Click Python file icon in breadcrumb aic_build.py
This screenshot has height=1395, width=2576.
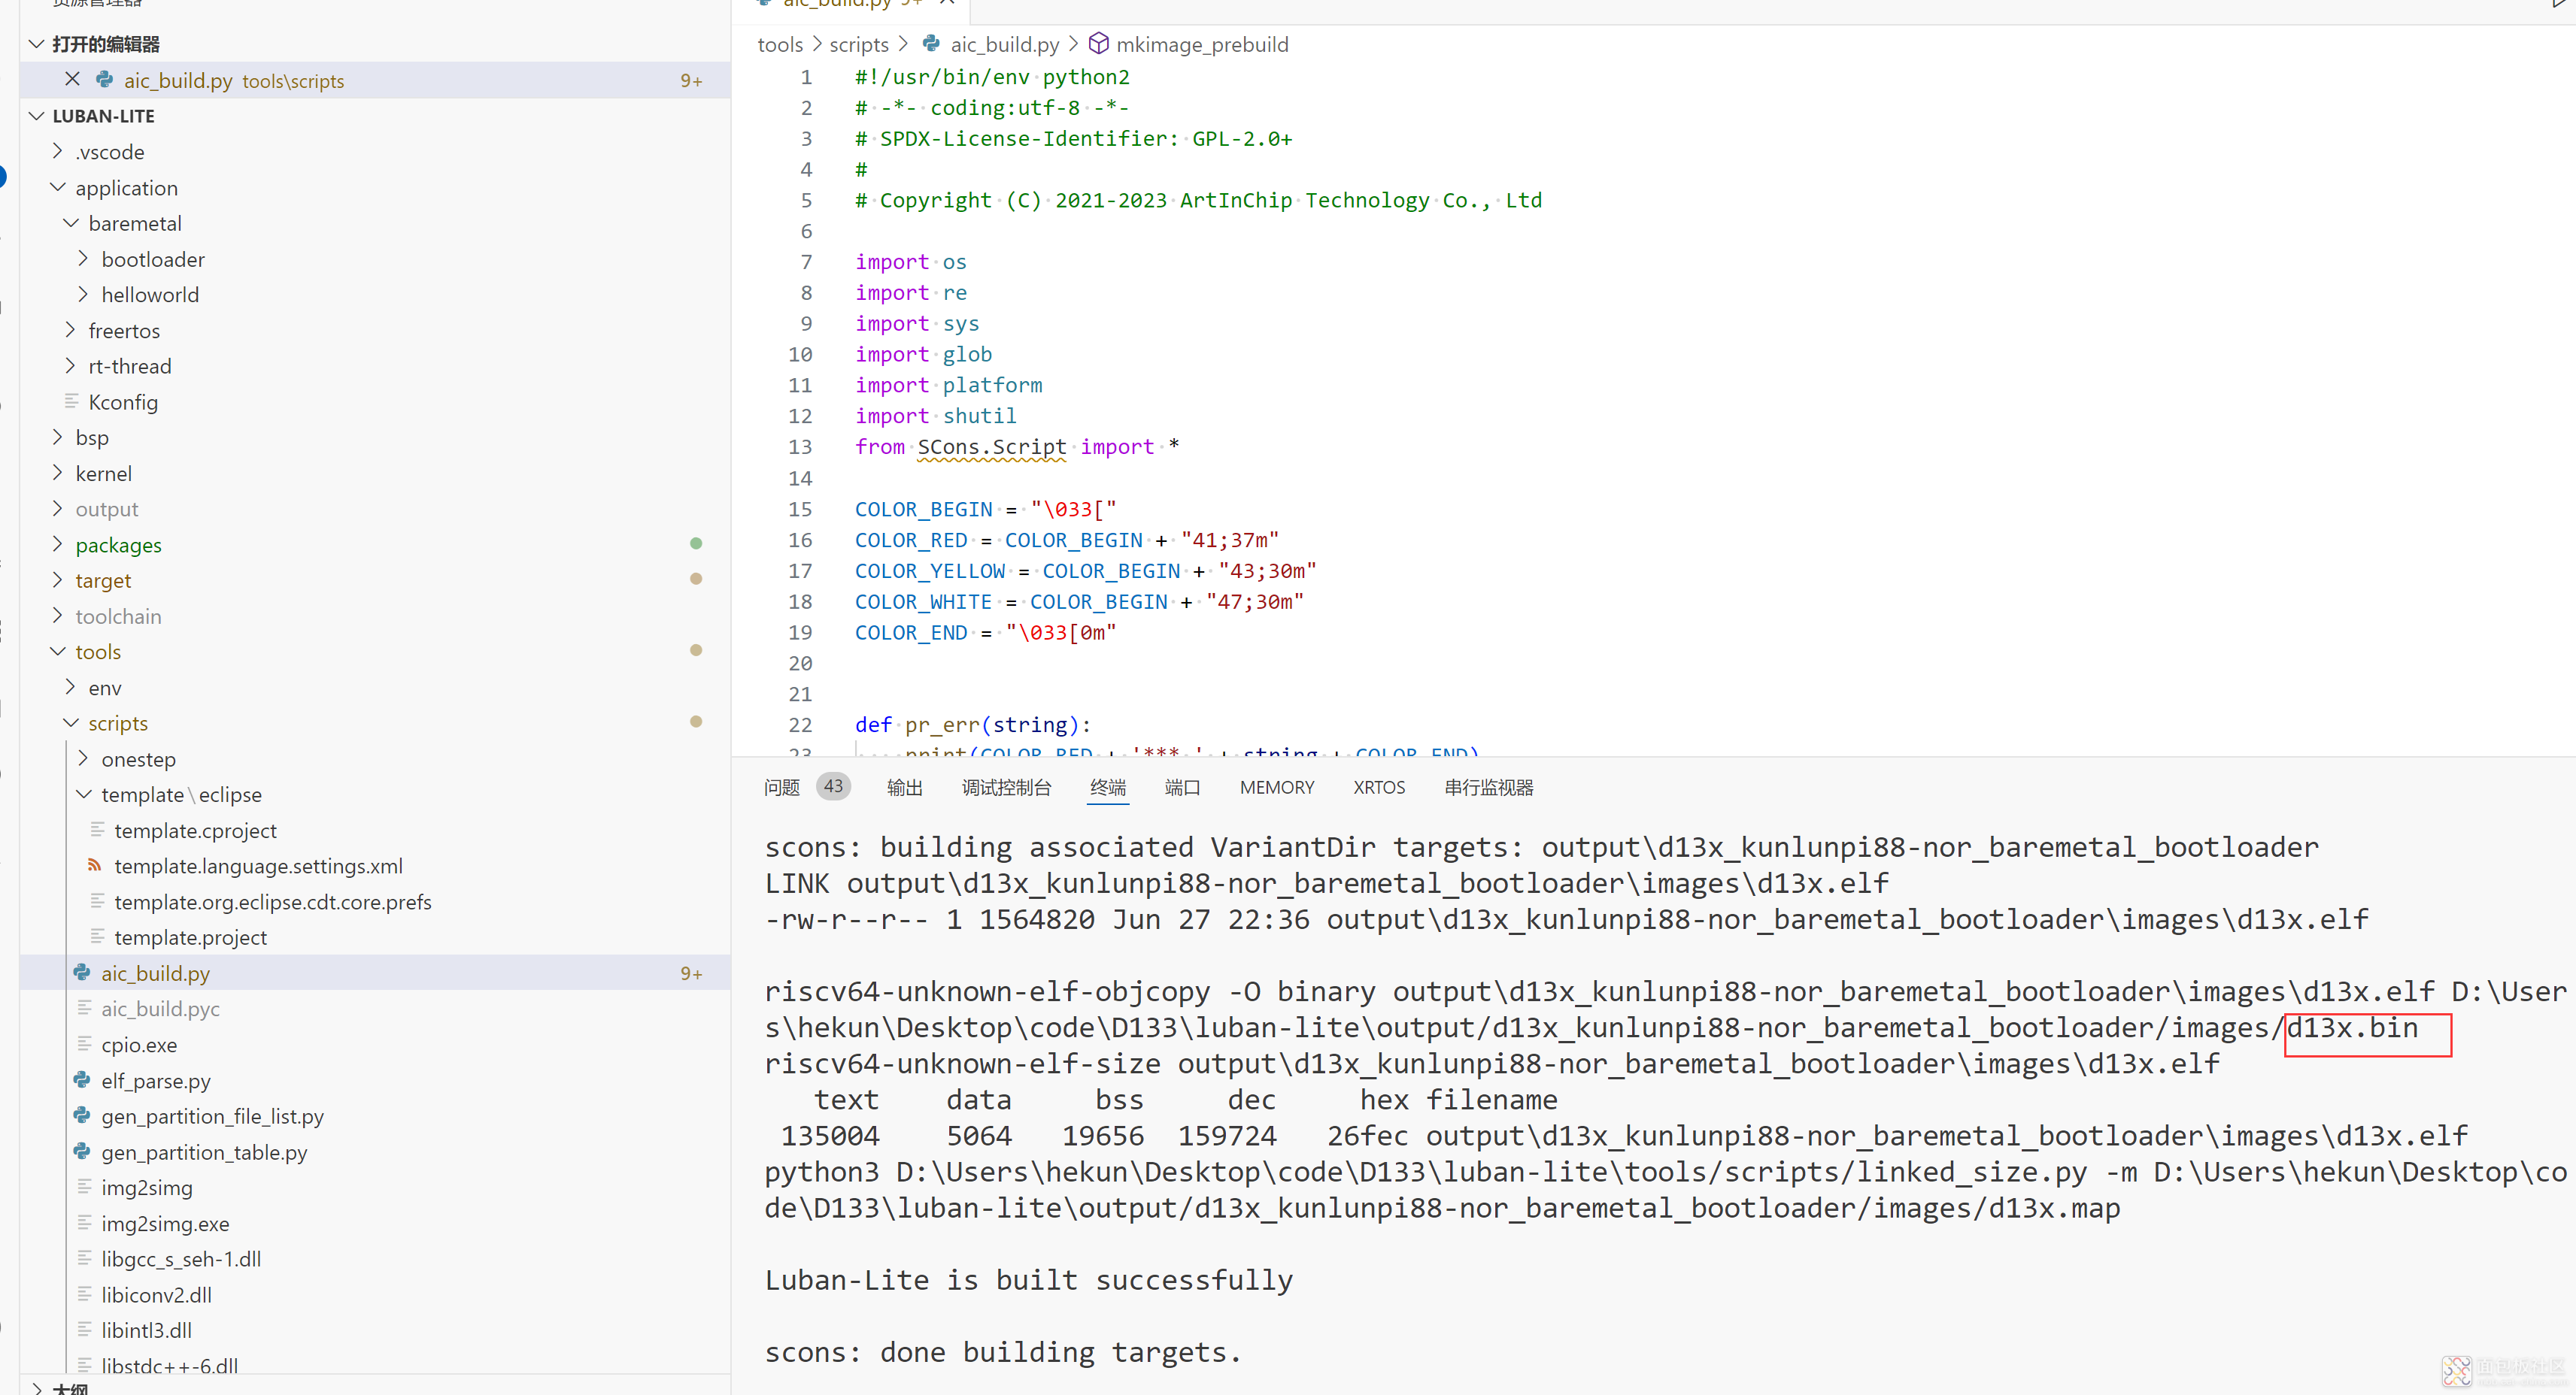pyautogui.click(x=931, y=43)
